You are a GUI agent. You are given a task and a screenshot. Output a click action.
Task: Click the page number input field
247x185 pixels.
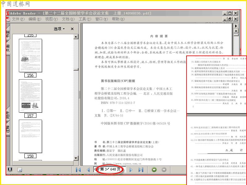click(110, 169)
